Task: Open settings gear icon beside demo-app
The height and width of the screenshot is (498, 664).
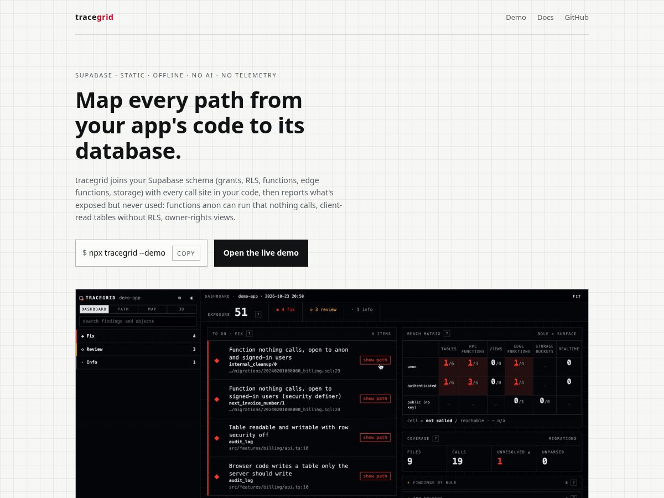Action: click(179, 298)
